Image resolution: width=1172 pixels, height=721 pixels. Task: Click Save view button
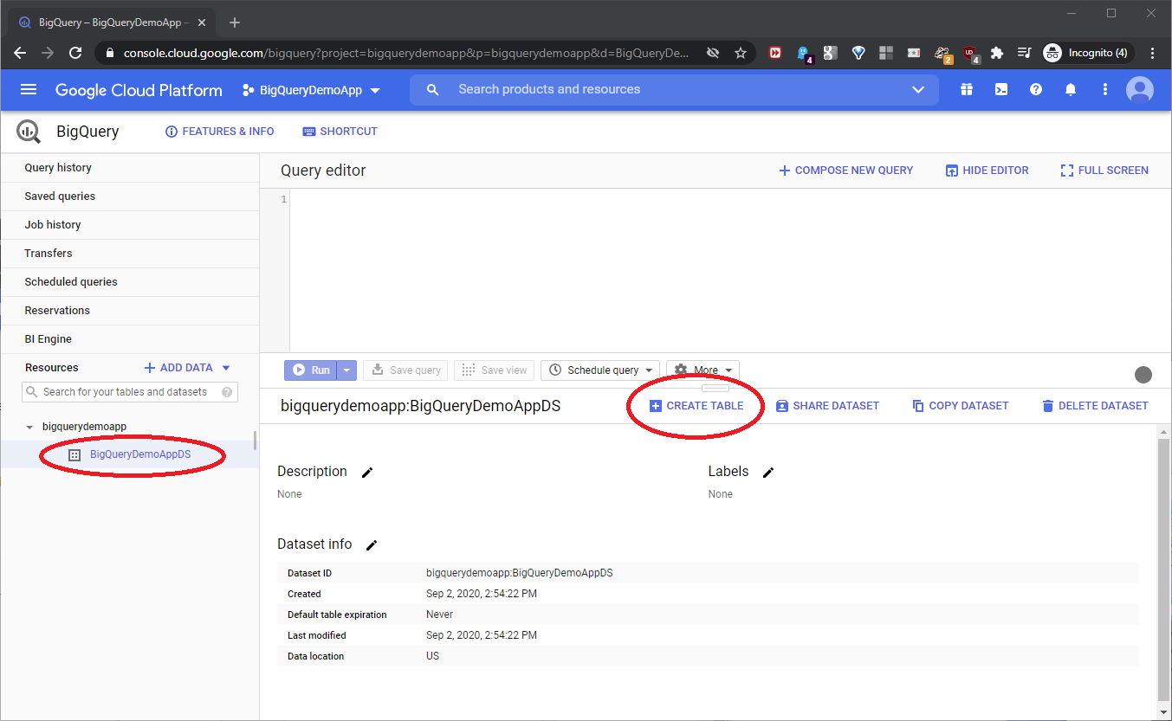tap(495, 370)
